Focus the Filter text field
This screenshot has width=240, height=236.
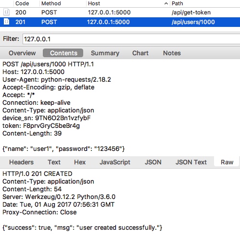(x=131, y=39)
